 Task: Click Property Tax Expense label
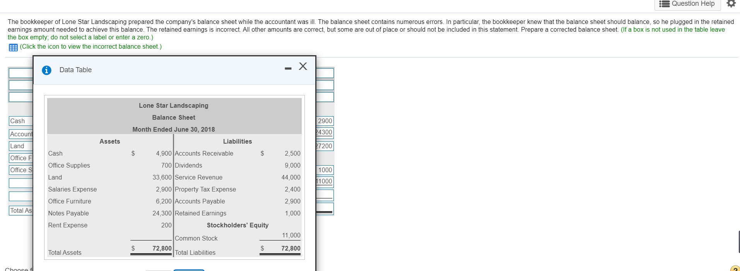click(x=205, y=189)
